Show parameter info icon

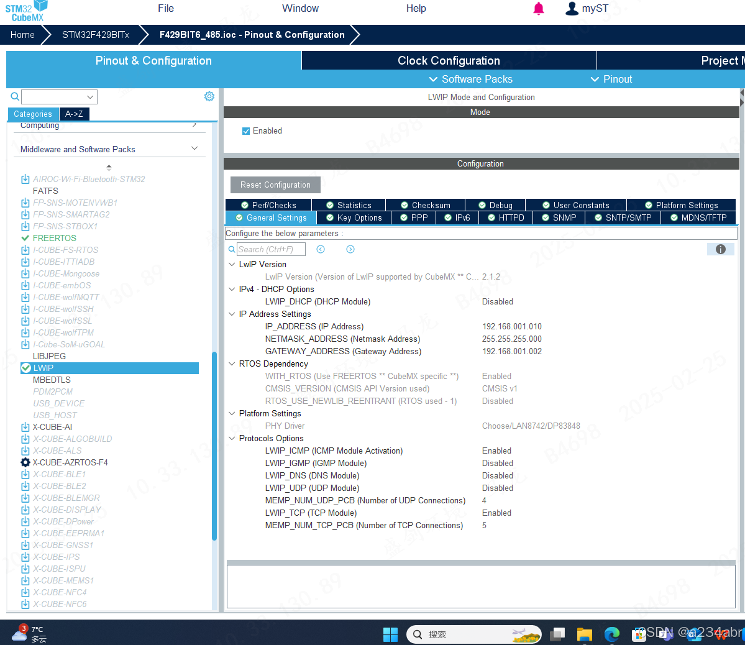coord(720,249)
